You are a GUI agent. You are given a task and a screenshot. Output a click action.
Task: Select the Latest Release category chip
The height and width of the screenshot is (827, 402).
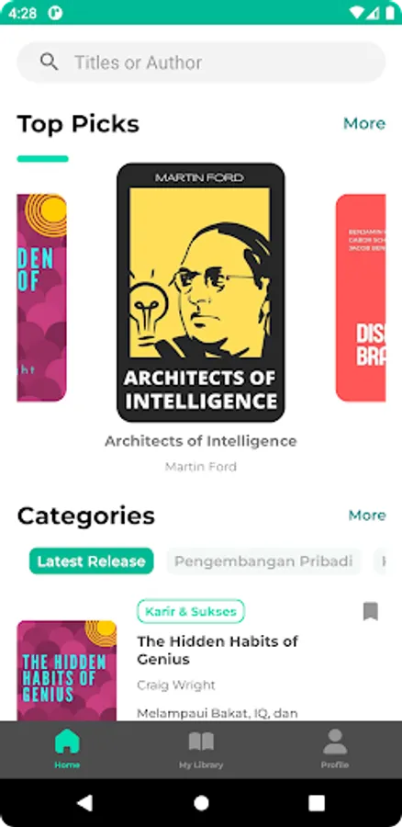(x=91, y=561)
